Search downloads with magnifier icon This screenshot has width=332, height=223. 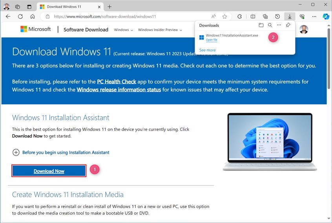[x=270, y=25]
